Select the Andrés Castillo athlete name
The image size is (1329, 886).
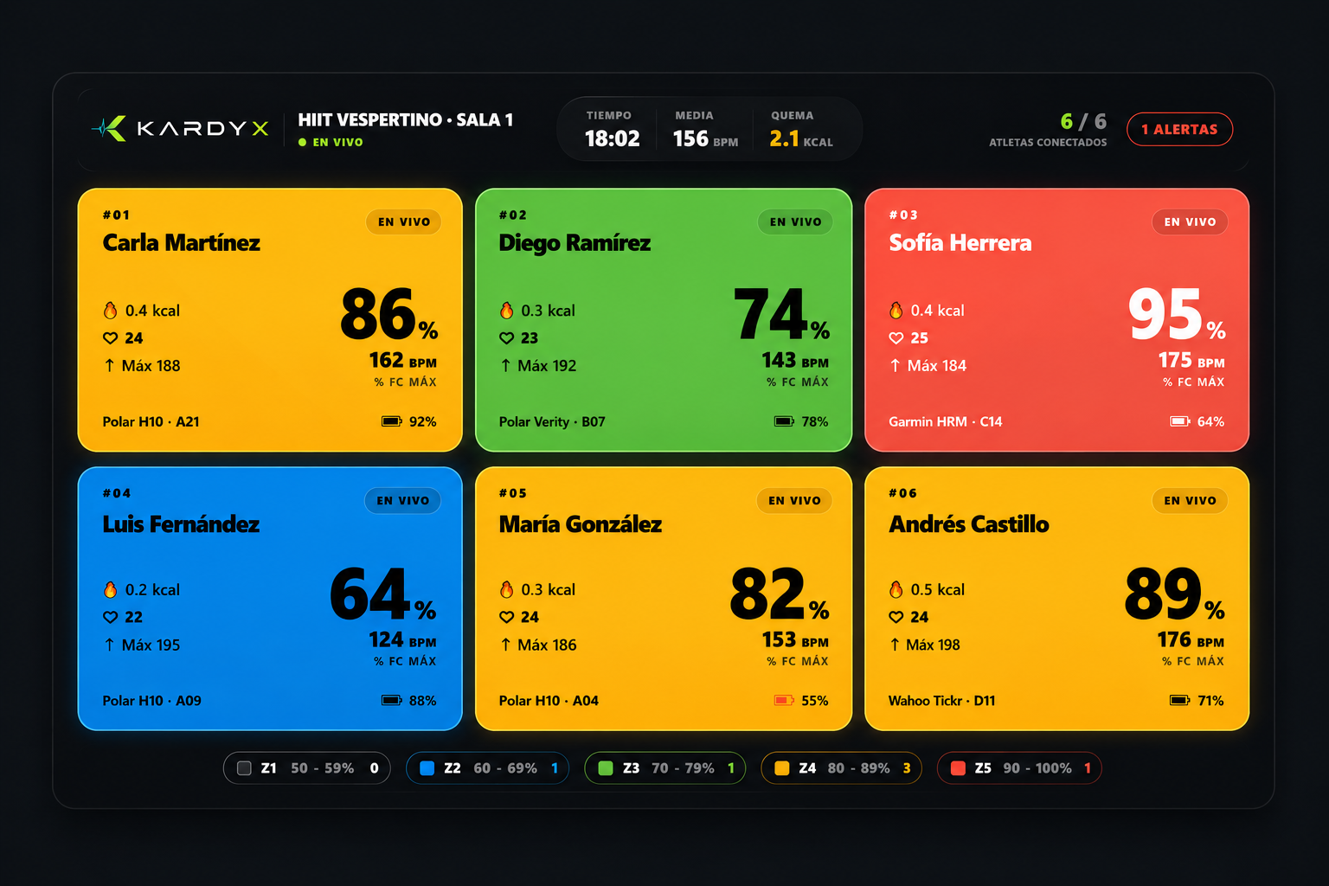pos(969,524)
